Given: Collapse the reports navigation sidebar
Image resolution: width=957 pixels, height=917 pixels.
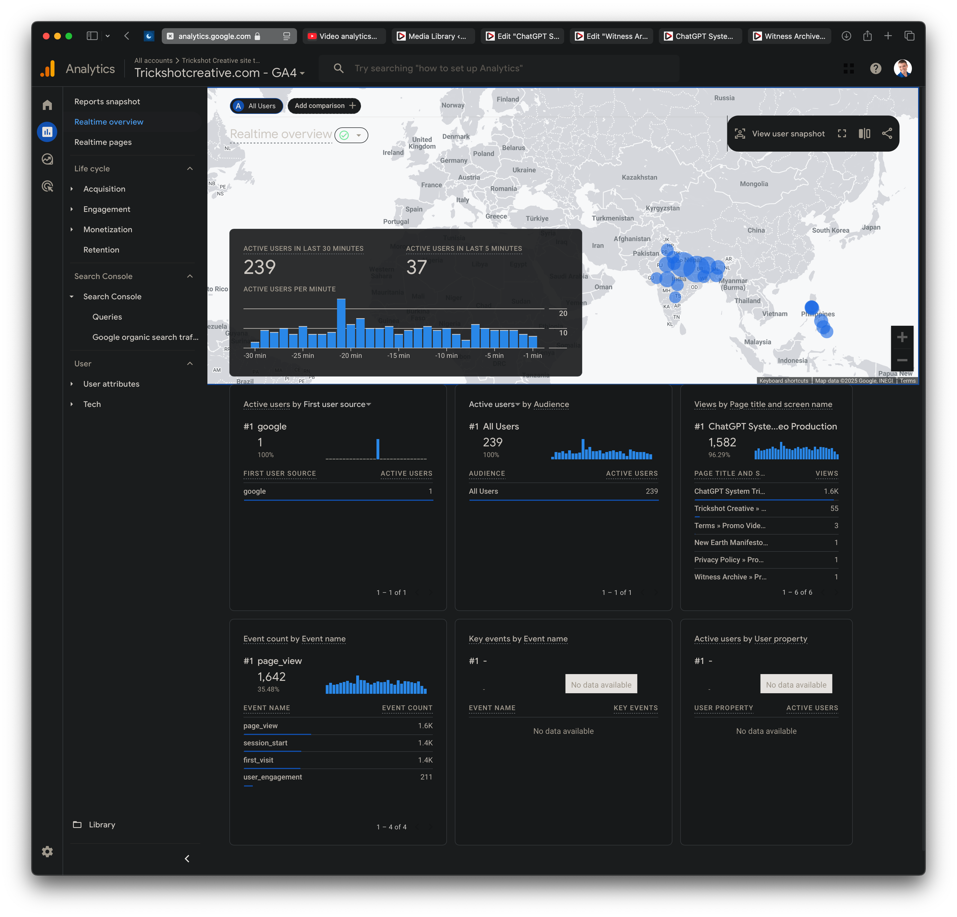Looking at the screenshot, I should (x=187, y=858).
